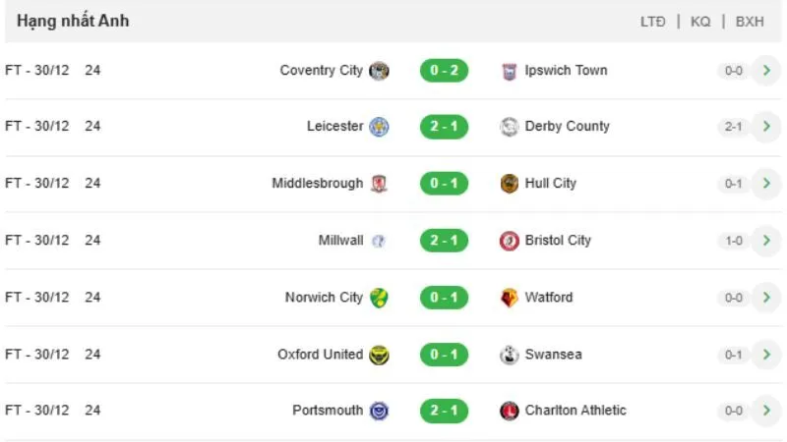Click the Bristol City club crest
Viewport: 787px width, 442px height.
tap(510, 241)
